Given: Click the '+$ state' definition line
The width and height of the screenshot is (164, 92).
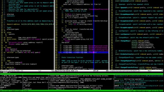Looking at the screenshot, I should (7, 32).
